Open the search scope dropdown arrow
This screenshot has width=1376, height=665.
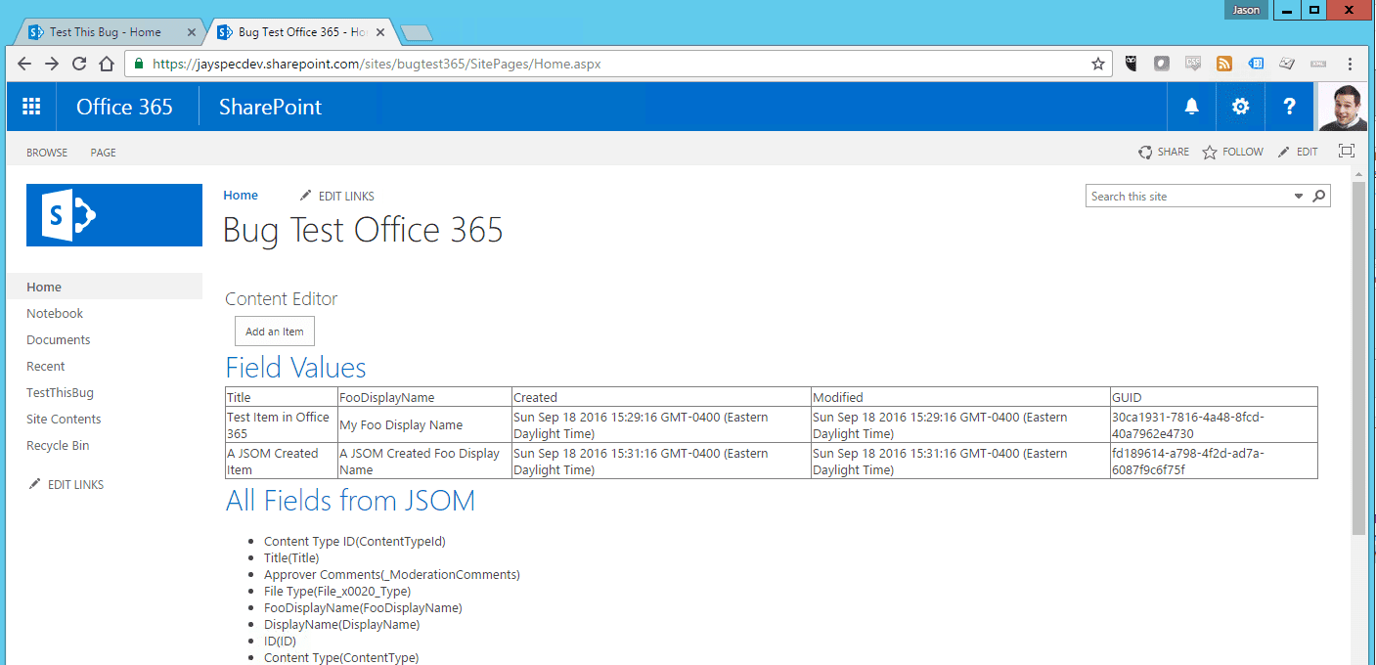[x=1299, y=197]
